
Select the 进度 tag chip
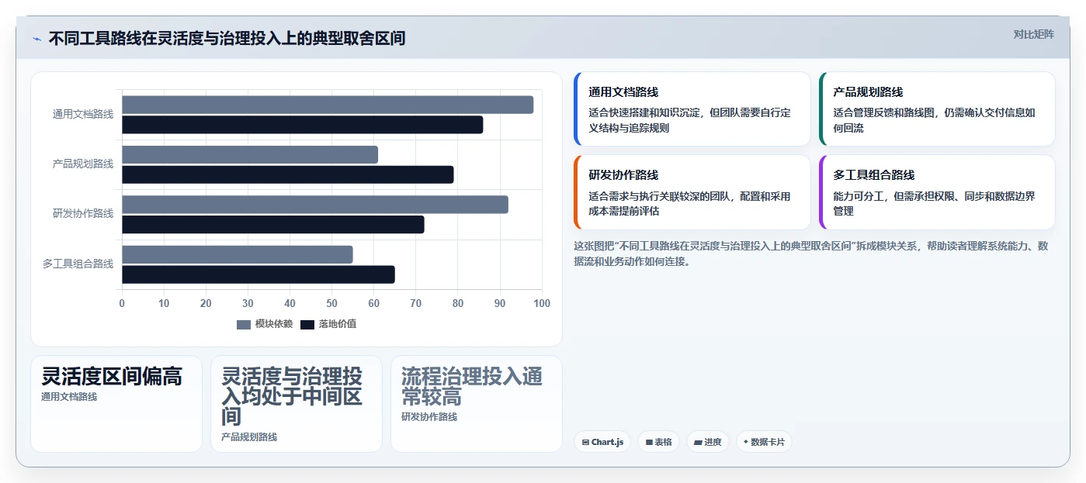(708, 442)
